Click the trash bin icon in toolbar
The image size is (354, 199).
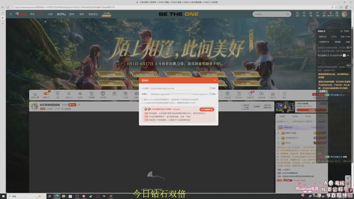[x=227, y=95]
